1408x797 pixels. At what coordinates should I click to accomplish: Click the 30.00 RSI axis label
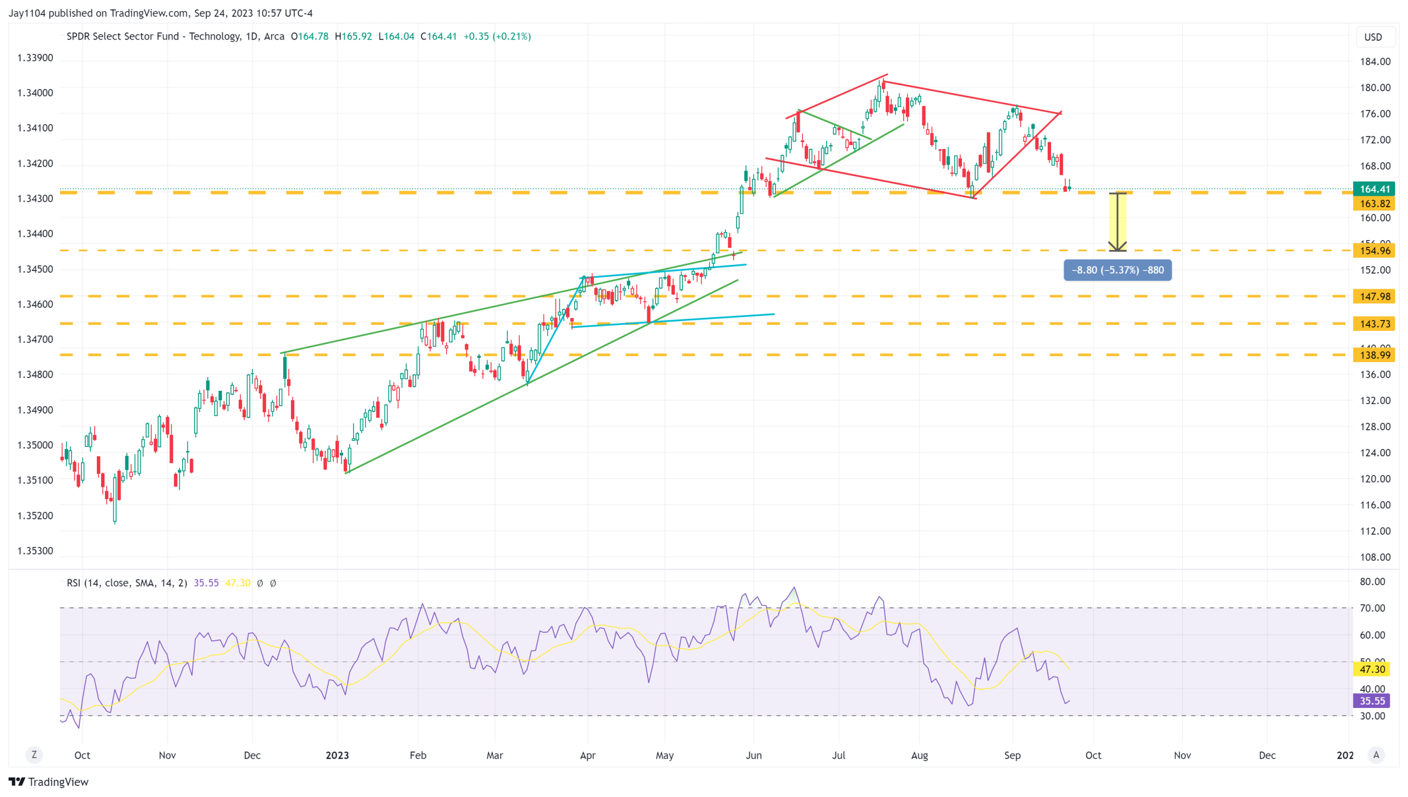coord(1372,716)
